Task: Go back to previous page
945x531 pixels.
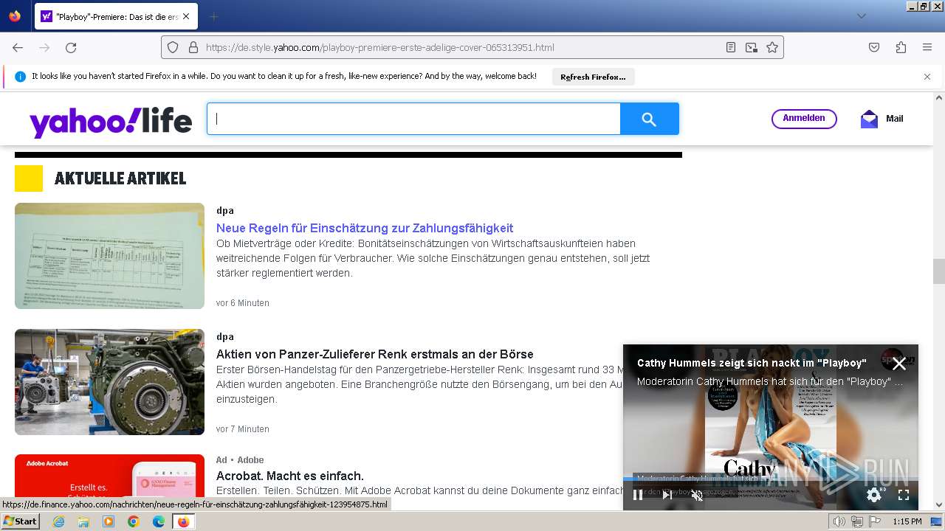Action: pyautogui.click(x=18, y=47)
